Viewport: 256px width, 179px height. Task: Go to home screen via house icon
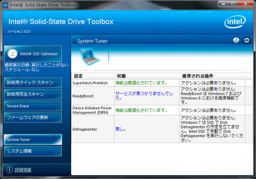pos(246,40)
